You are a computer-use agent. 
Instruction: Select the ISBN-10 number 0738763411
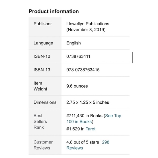78,56
